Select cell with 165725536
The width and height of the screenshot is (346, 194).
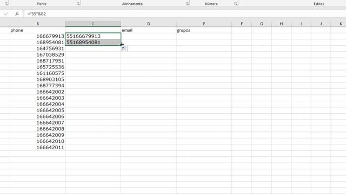point(37,67)
